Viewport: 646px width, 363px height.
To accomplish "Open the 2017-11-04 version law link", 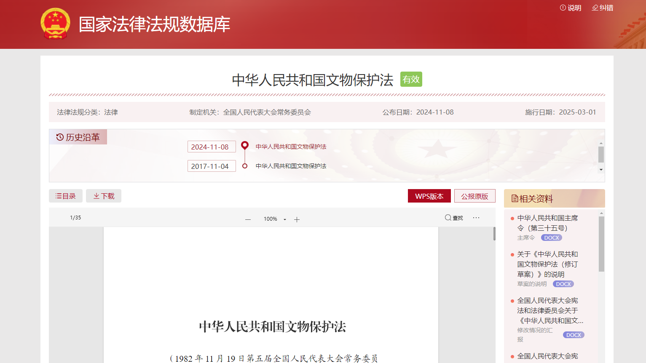I will [291, 166].
